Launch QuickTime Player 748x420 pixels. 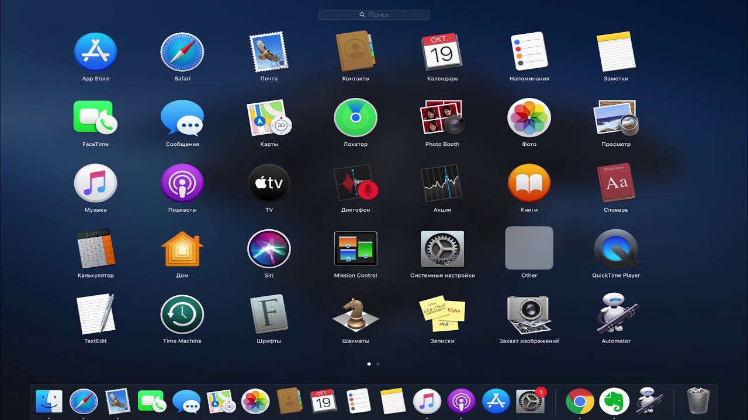616,249
